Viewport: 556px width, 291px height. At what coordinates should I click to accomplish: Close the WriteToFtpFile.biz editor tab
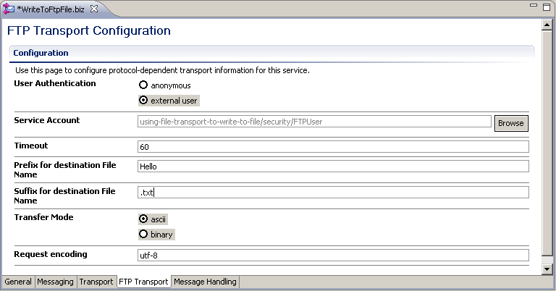(94, 7)
